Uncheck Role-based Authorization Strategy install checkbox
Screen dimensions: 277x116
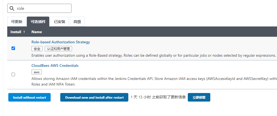13,48
